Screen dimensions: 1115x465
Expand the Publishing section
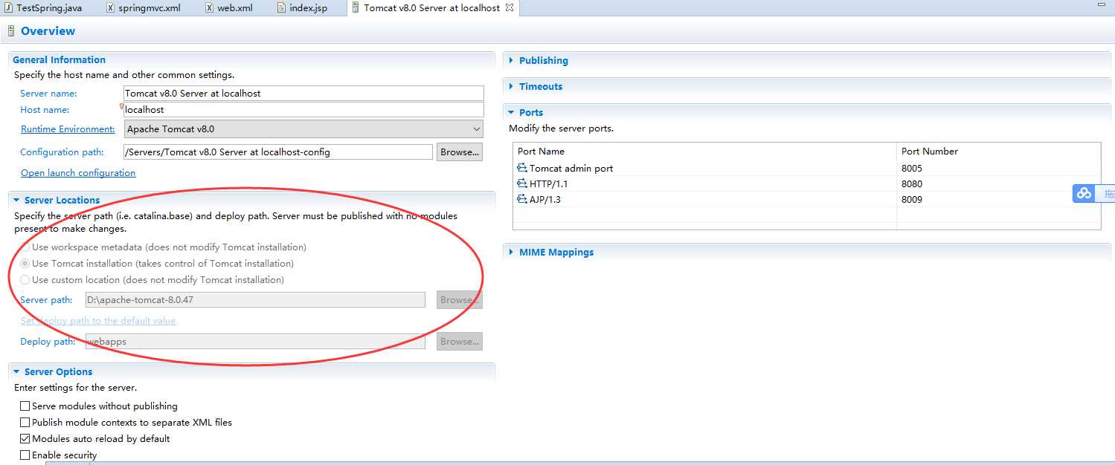pos(511,61)
